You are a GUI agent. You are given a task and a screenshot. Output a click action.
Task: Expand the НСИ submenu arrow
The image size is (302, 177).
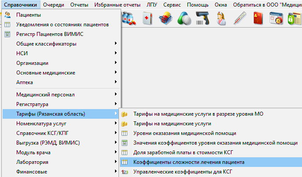[116, 53]
